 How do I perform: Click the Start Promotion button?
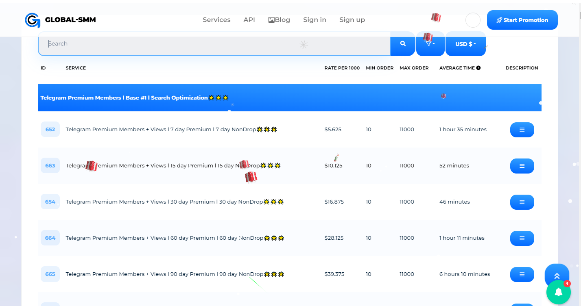click(522, 20)
